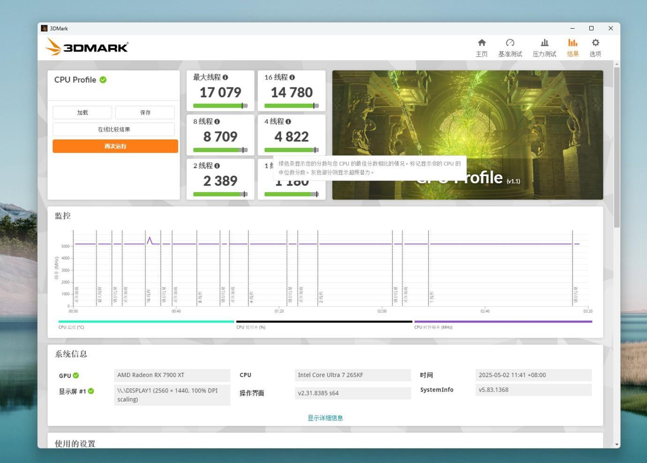Click the 系统信息 section heading
This screenshot has width=647, height=463.
click(71, 354)
